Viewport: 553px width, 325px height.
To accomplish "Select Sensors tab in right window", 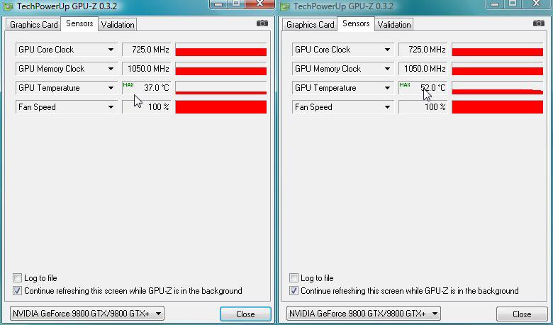I will 356,23.
